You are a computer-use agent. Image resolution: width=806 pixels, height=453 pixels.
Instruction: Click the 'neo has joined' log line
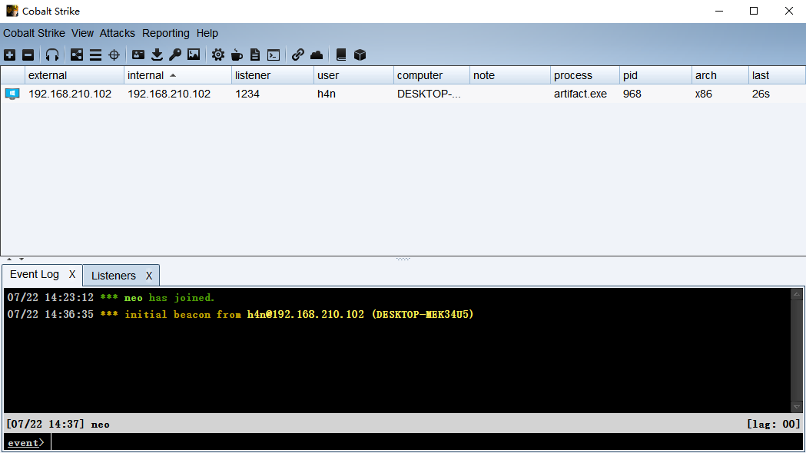click(111, 298)
